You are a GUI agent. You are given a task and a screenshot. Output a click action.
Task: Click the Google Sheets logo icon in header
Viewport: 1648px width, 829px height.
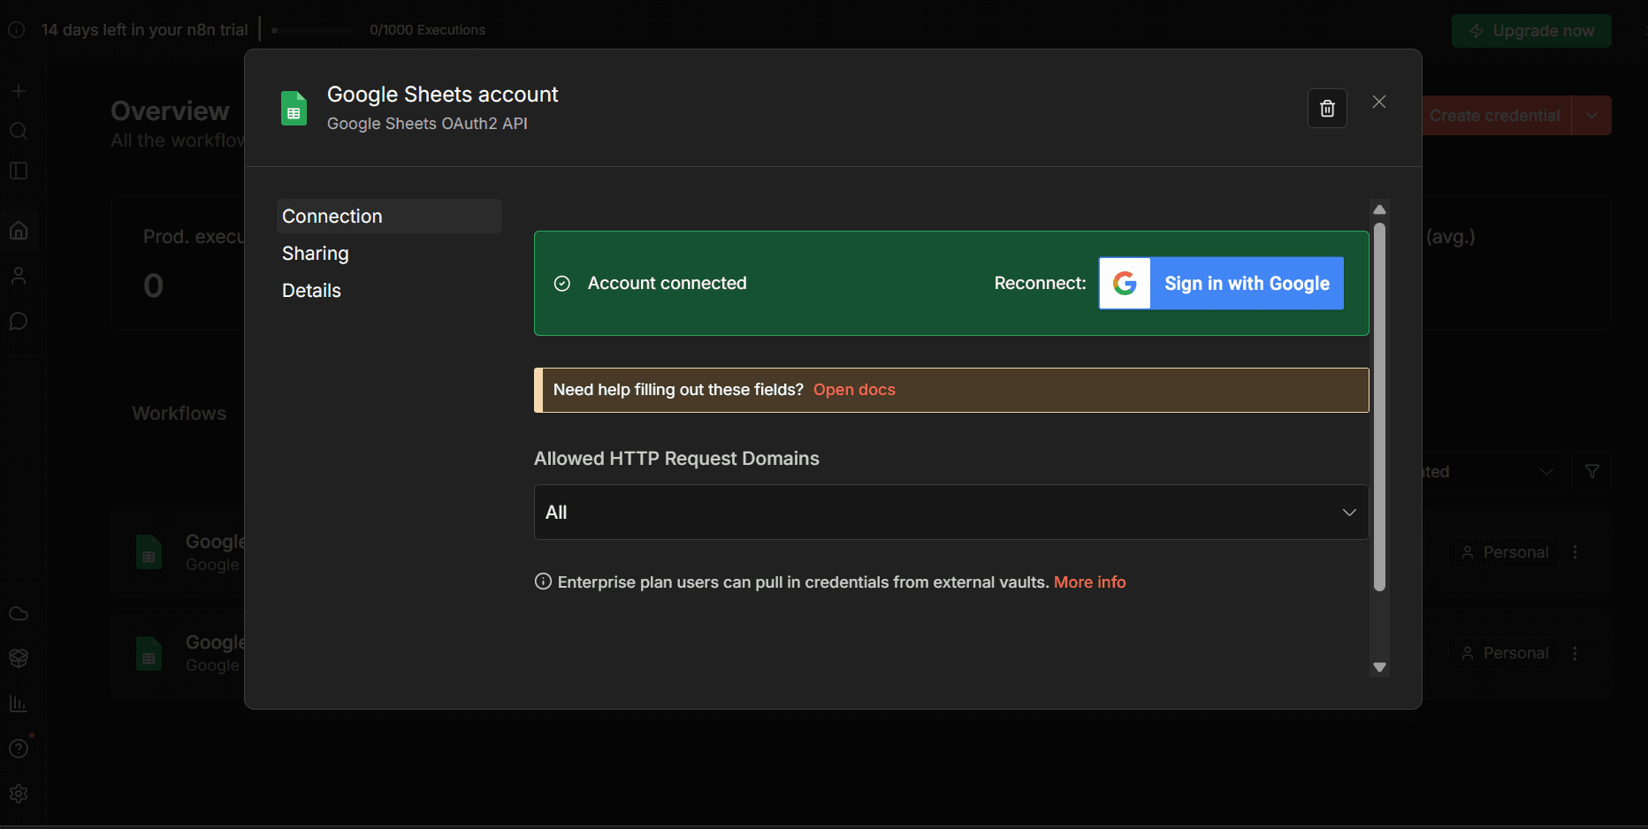(x=294, y=109)
